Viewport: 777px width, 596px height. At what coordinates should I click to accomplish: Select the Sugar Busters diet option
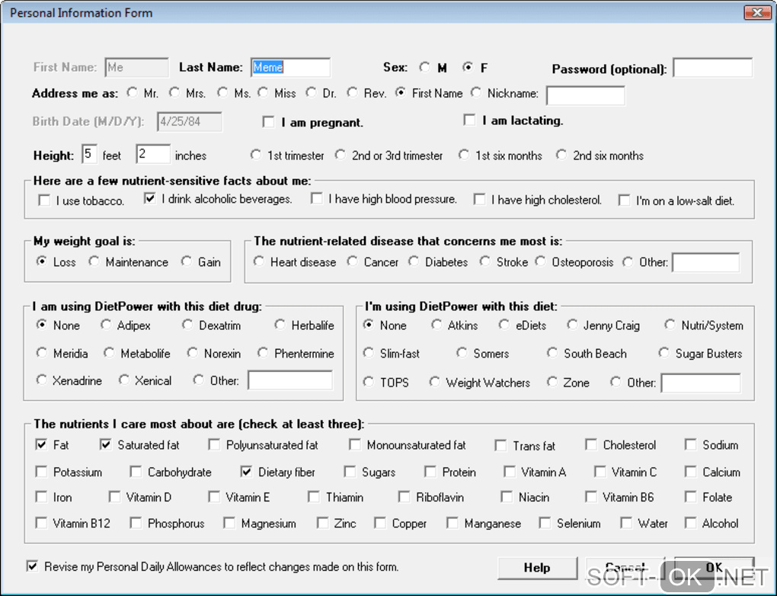tap(663, 353)
